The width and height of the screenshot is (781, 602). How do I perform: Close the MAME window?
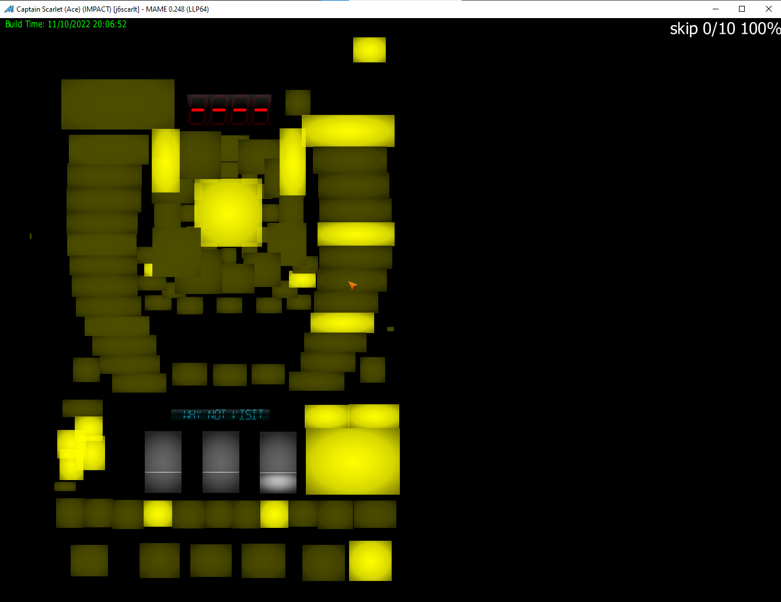(768, 9)
